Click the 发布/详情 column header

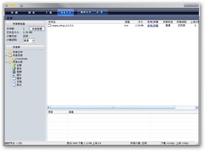(x=153, y=22)
